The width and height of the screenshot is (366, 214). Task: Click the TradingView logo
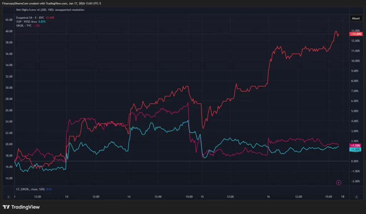click(x=21, y=207)
